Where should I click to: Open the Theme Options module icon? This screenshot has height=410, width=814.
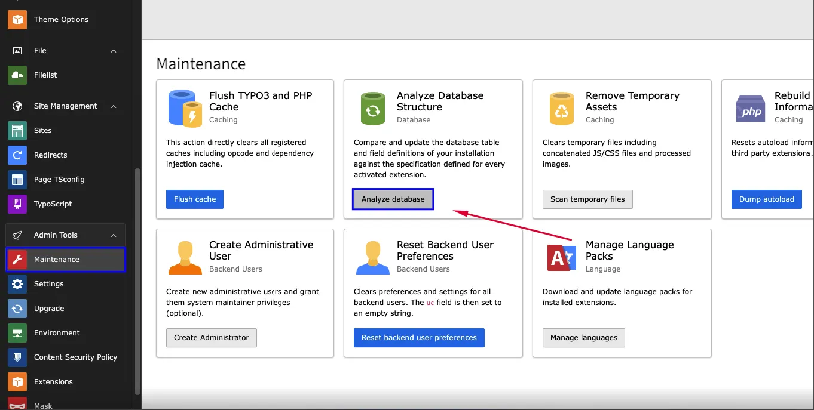pos(17,20)
